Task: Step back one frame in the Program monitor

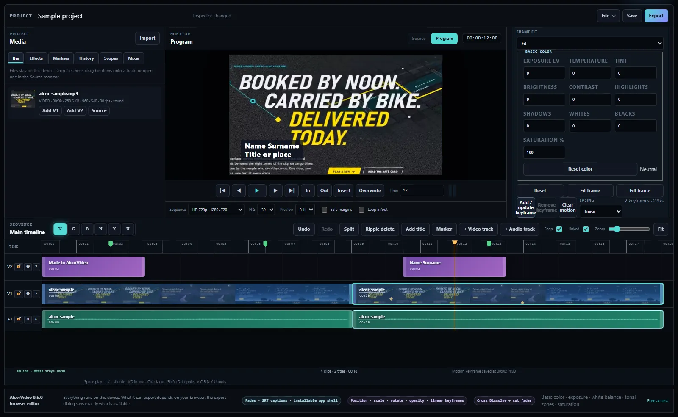Action: tap(239, 191)
